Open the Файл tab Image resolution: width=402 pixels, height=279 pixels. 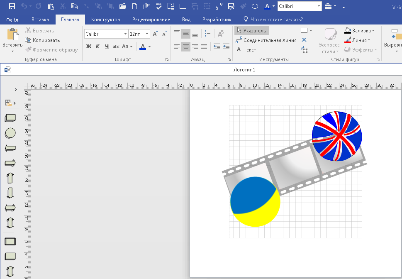click(x=12, y=20)
